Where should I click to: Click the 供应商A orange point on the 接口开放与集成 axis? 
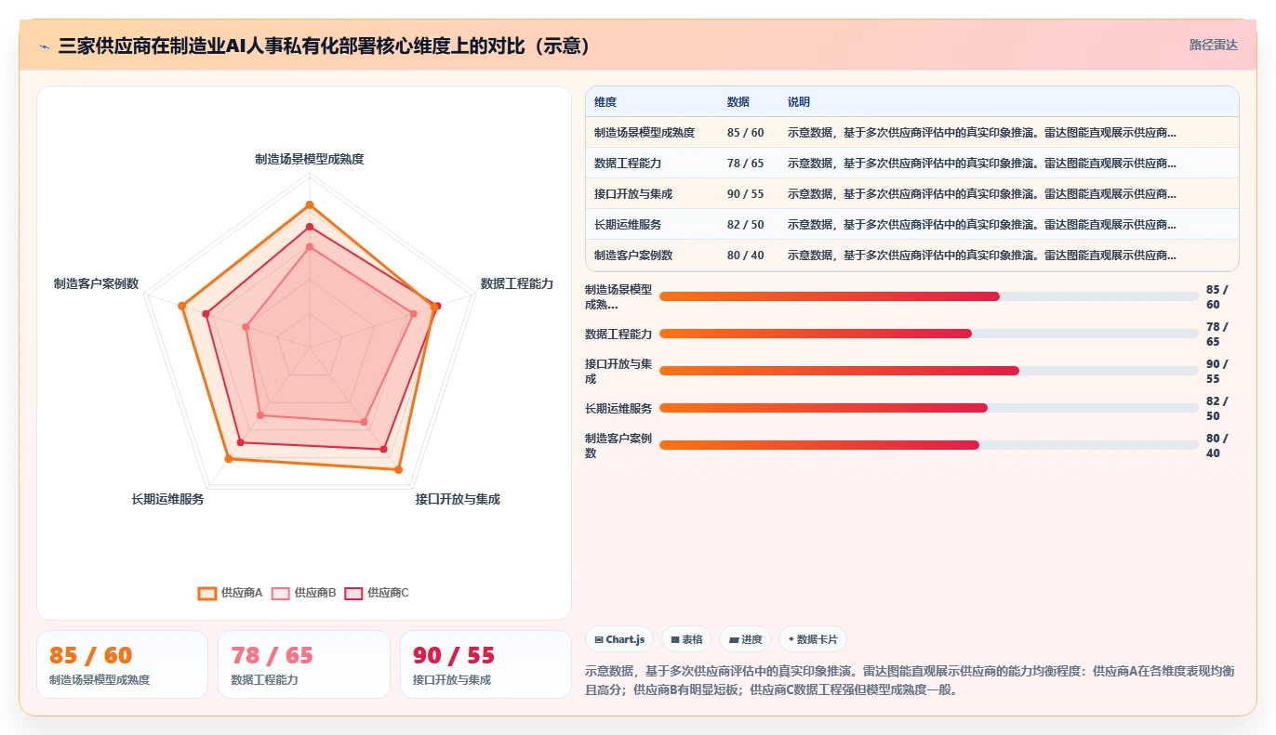(399, 470)
